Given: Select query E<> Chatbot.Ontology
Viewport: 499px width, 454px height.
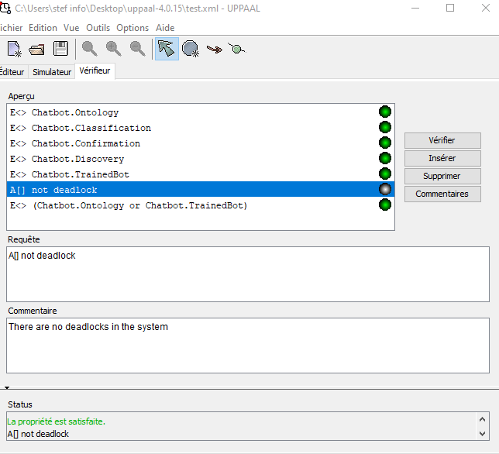Looking at the screenshot, I should coord(201,112).
